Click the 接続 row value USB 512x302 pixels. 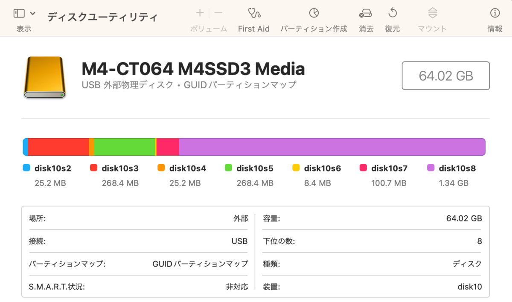pos(239,241)
